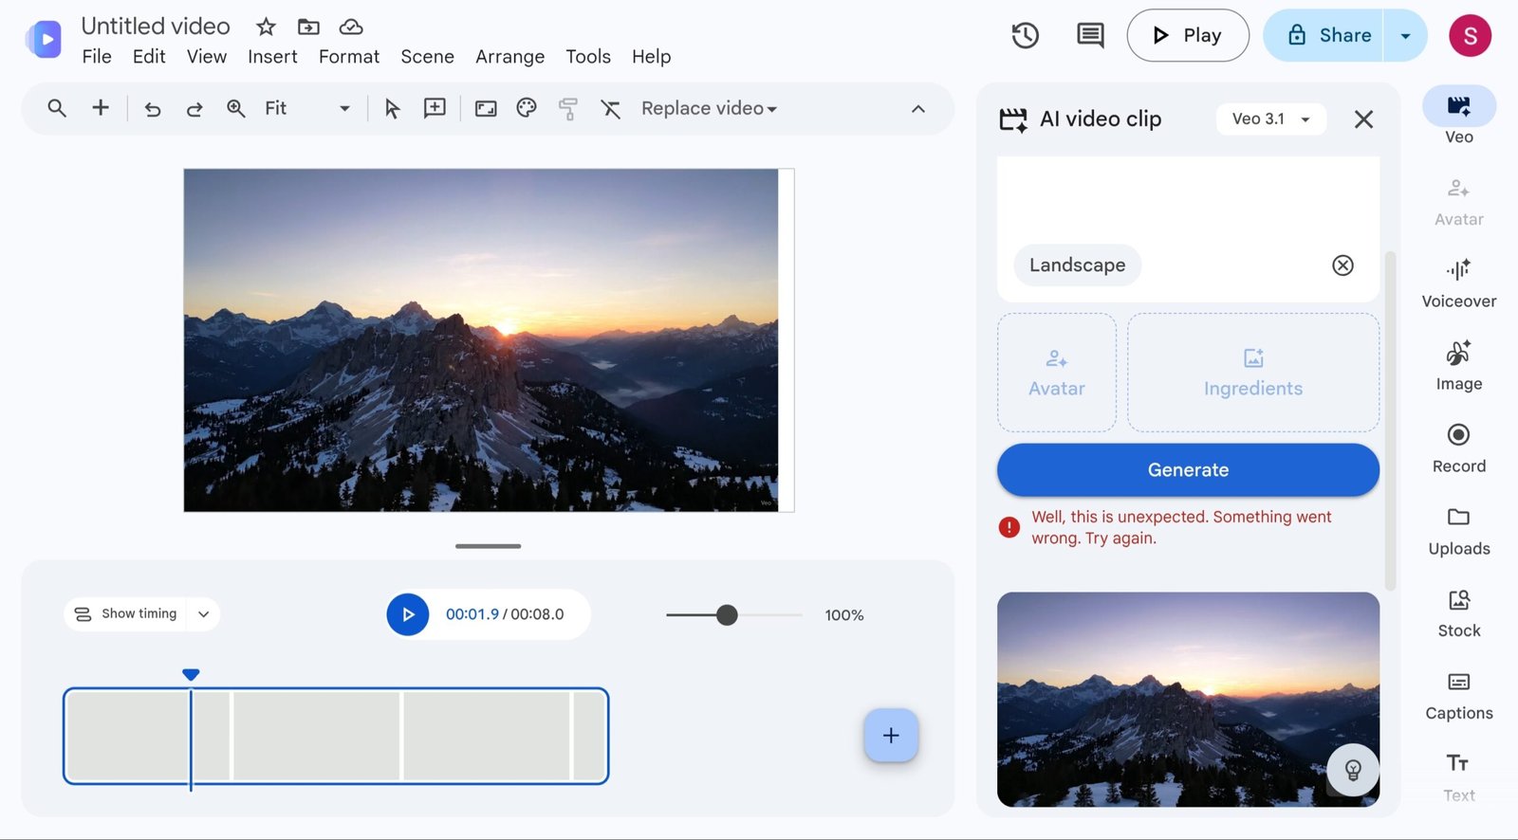1518x840 pixels.
Task: Undo the last action
Action: [152, 109]
